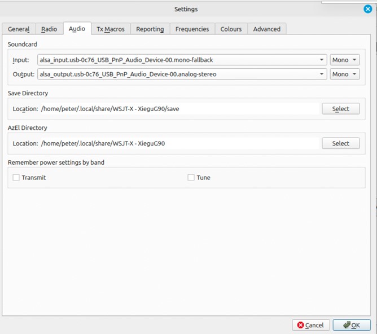
Task: Cancel the settings changes
Action: coord(310,325)
